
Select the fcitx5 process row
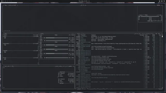click(119, 56)
